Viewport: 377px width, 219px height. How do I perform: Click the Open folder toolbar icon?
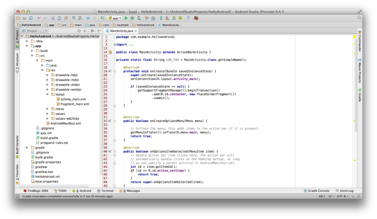coord(18,18)
